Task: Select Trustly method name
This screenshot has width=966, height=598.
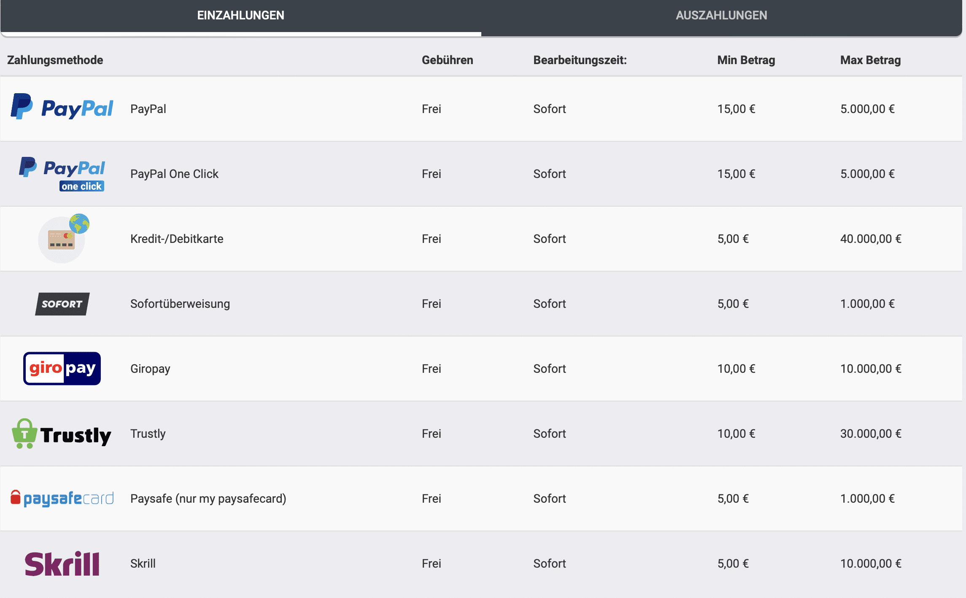Action: pos(148,434)
